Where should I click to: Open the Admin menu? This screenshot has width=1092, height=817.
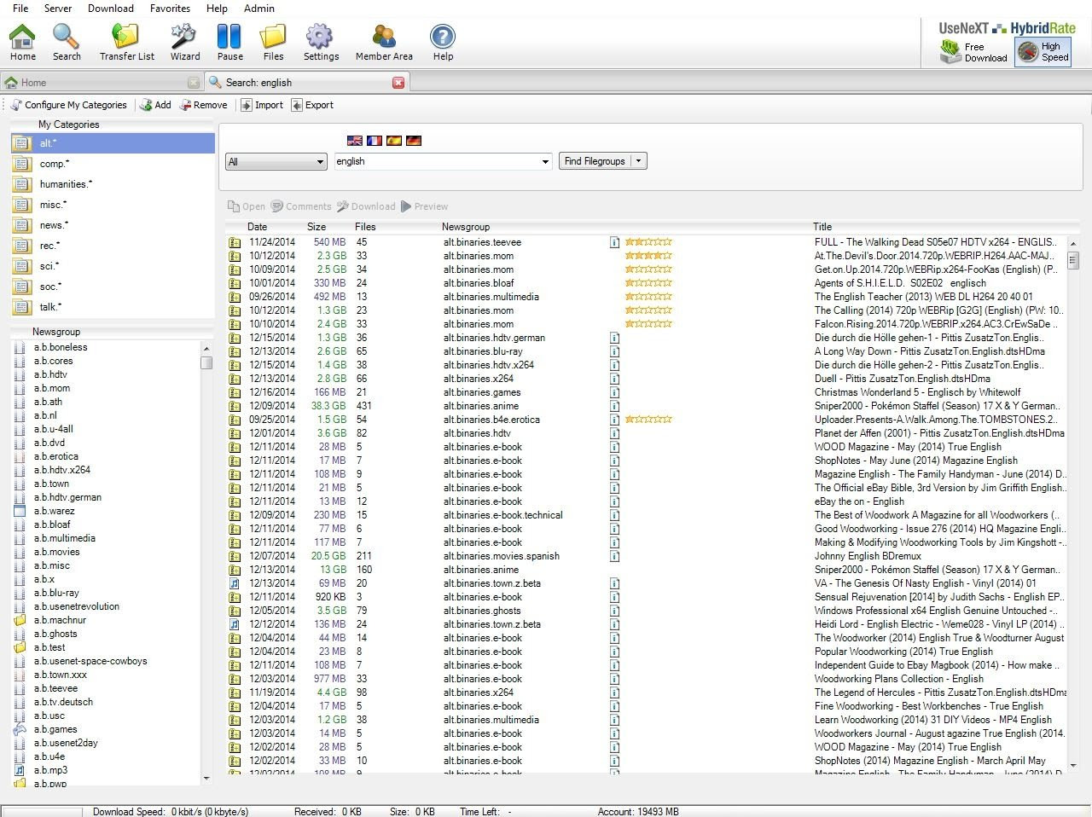(259, 9)
